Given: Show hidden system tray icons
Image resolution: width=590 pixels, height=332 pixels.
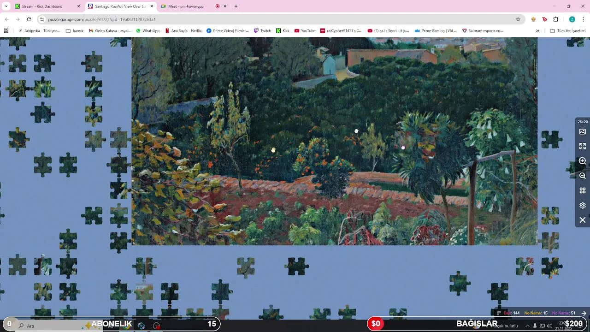Looking at the screenshot, I should click(x=527, y=326).
